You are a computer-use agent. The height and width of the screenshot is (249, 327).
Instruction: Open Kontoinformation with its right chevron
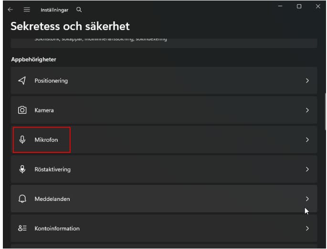307,229
